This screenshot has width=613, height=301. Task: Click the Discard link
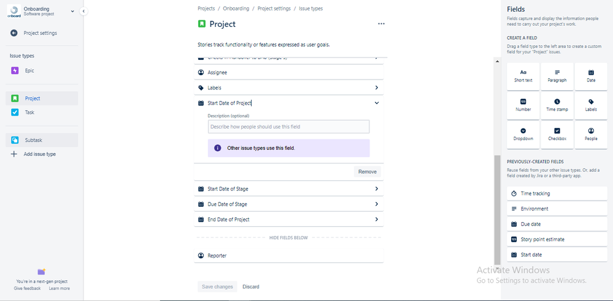click(x=251, y=287)
